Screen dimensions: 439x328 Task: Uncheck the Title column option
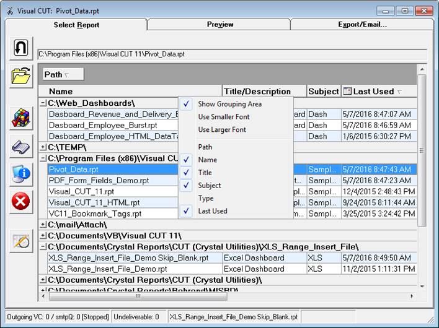[236, 173]
